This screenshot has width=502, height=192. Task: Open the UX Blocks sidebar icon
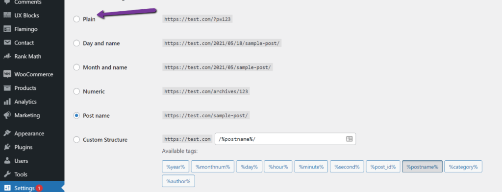coord(7,15)
